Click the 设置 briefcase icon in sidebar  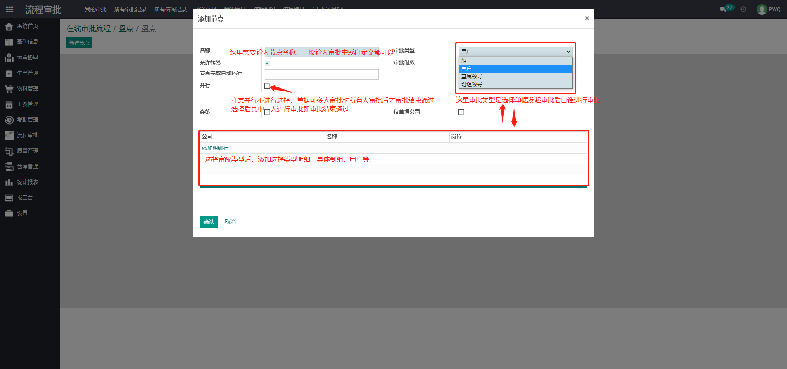coord(9,213)
